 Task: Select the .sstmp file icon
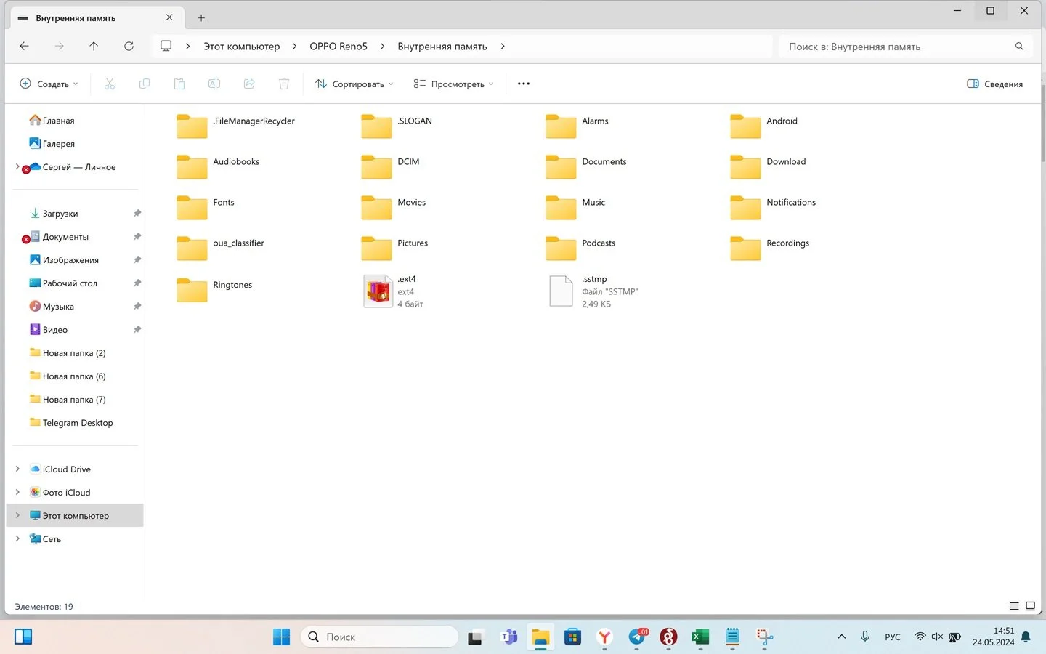pos(561,291)
